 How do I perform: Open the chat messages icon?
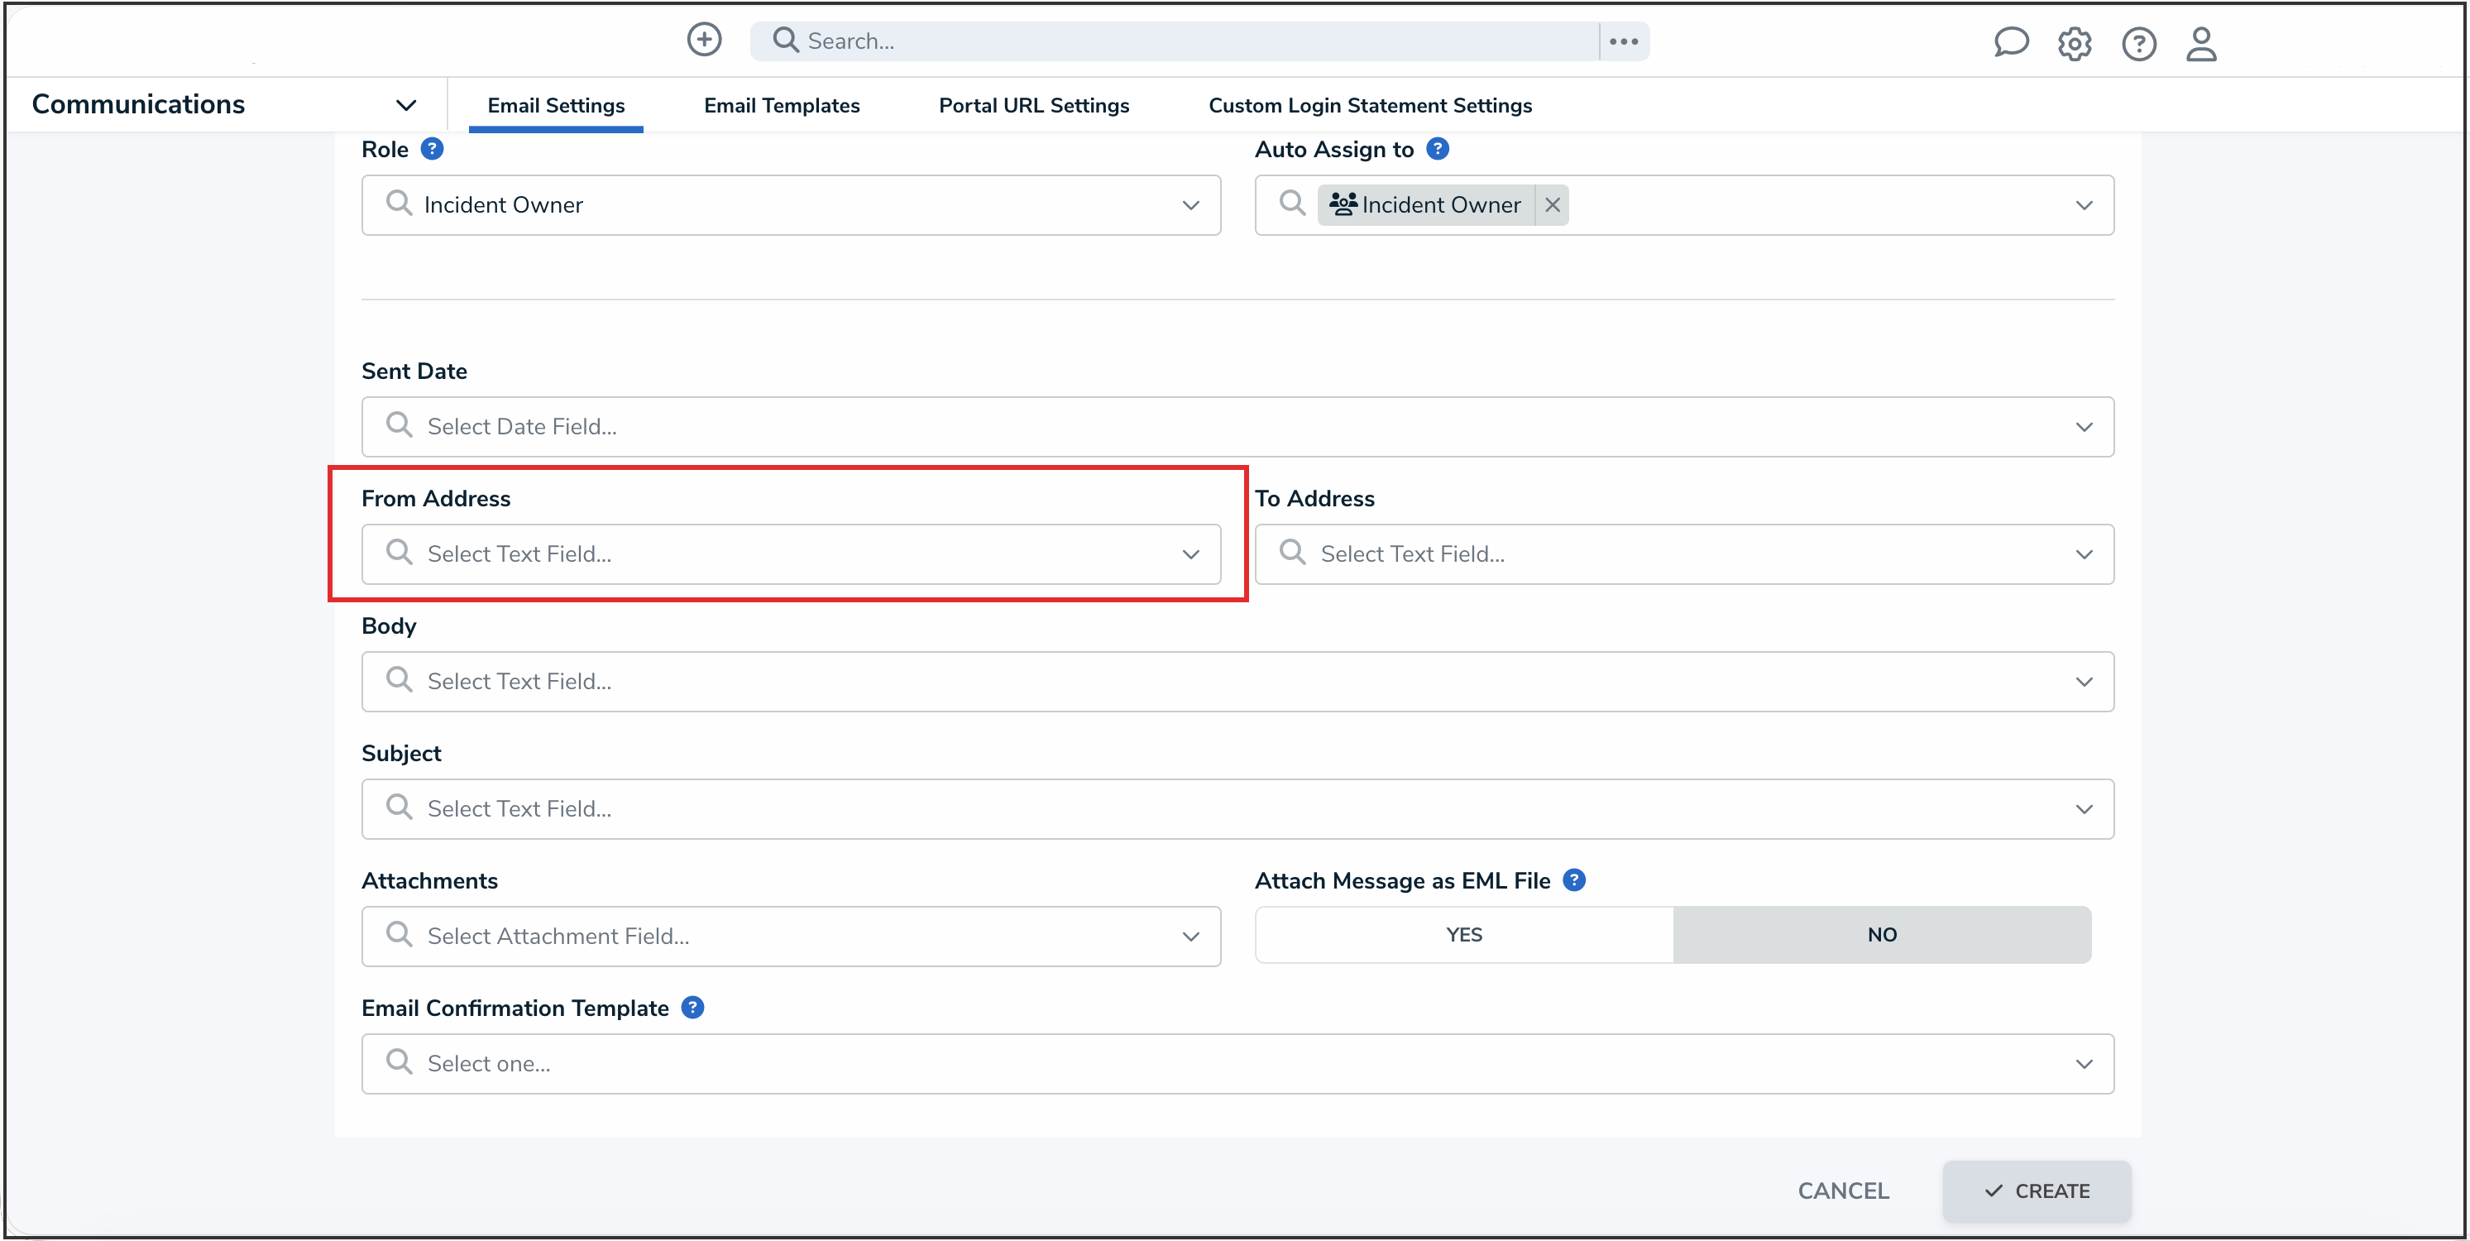pyautogui.click(x=2011, y=42)
